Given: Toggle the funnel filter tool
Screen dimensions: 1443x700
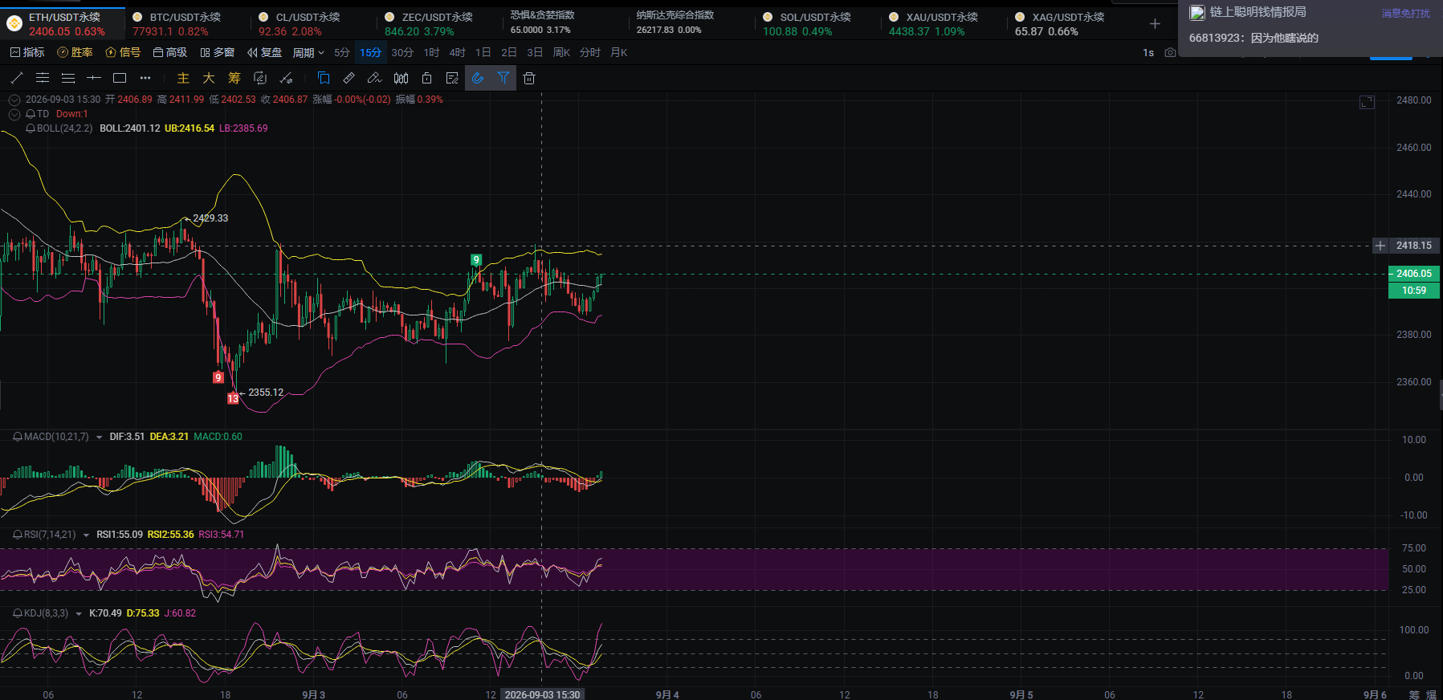Looking at the screenshot, I should point(503,78).
